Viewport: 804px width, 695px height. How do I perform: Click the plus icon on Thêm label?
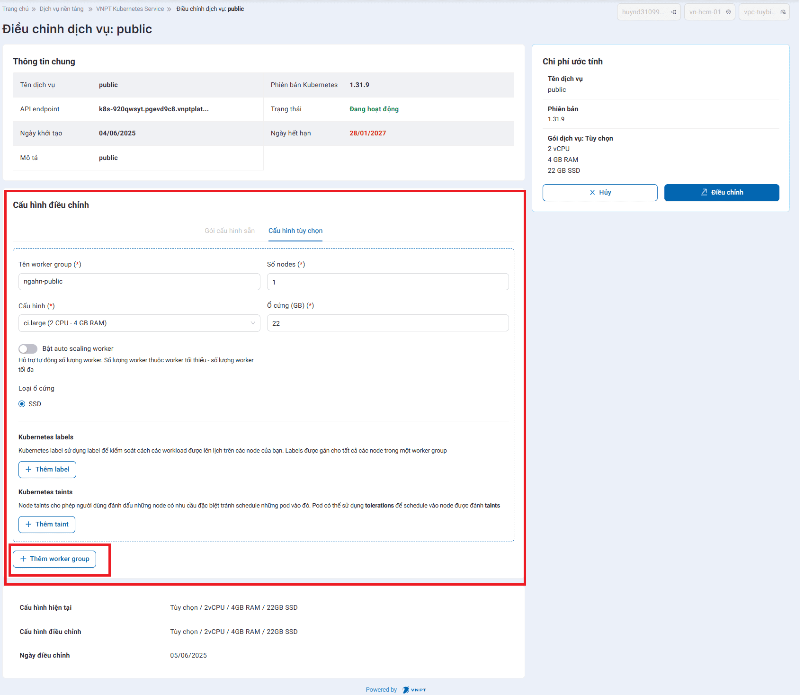28,469
